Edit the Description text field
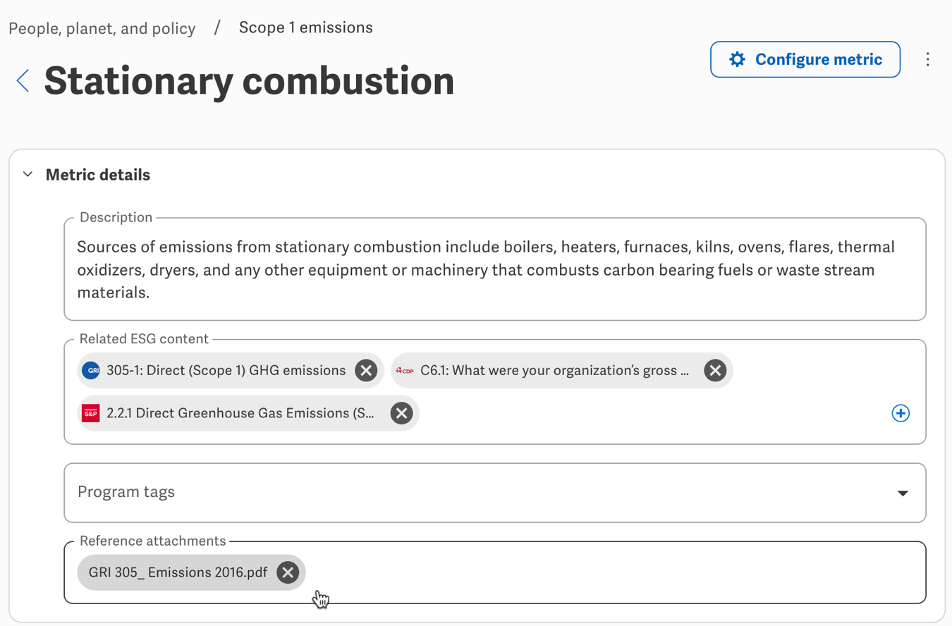This screenshot has height=626, width=952. (494, 269)
